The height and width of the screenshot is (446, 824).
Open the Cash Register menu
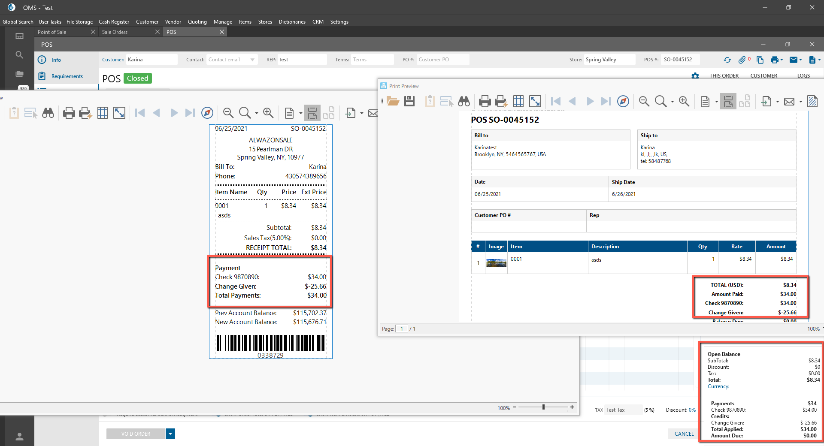(114, 22)
